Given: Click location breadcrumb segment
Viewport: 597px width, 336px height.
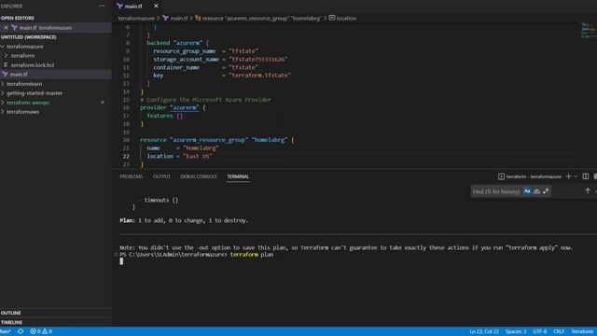Looking at the screenshot, I should point(346,19).
